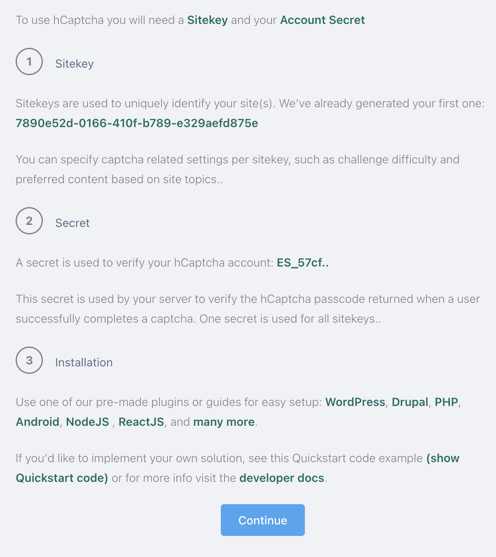Screen dimensions: 496x557
Task: Select the generated sitekey value
Action: pyautogui.click(x=137, y=123)
